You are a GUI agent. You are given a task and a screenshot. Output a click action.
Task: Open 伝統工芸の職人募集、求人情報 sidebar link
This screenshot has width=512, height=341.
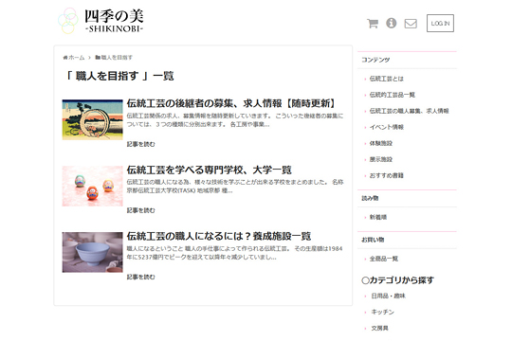(410, 111)
